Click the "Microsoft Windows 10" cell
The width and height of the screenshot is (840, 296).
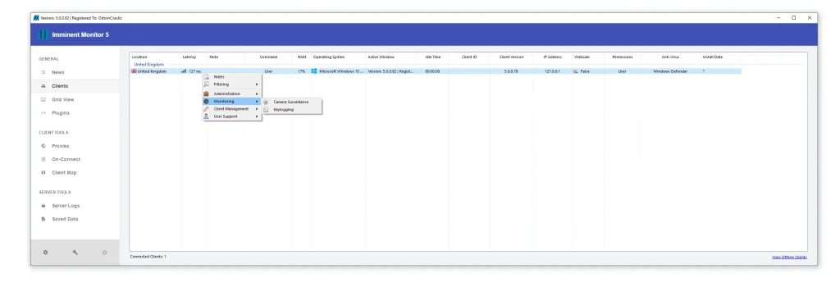tap(341, 71)
